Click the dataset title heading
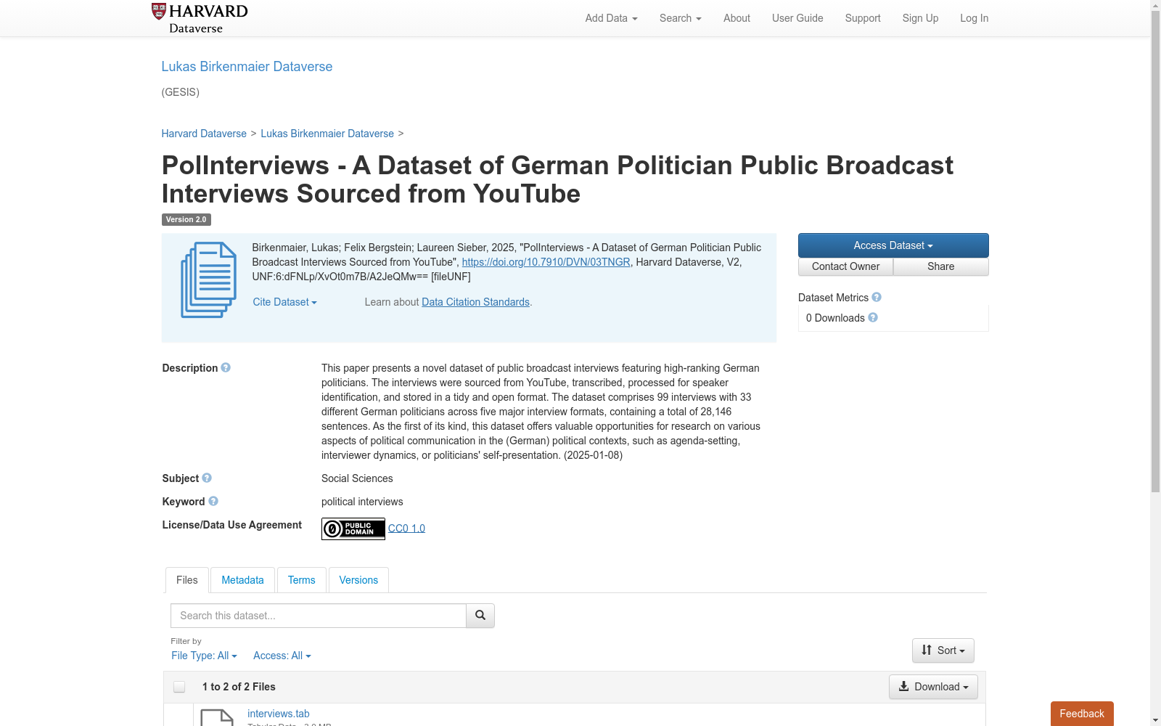This screenshot has width=1161, height=726. click(557, 179)
